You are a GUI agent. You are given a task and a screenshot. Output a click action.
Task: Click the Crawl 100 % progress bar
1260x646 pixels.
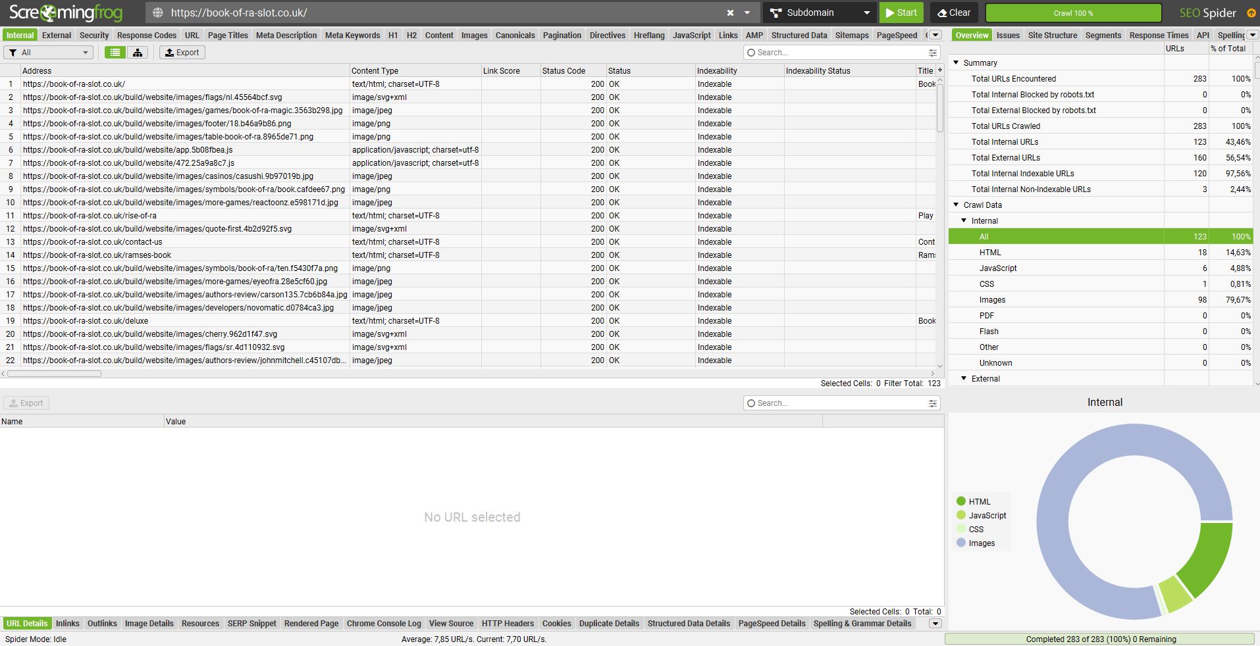click(x=1073, y=12)
